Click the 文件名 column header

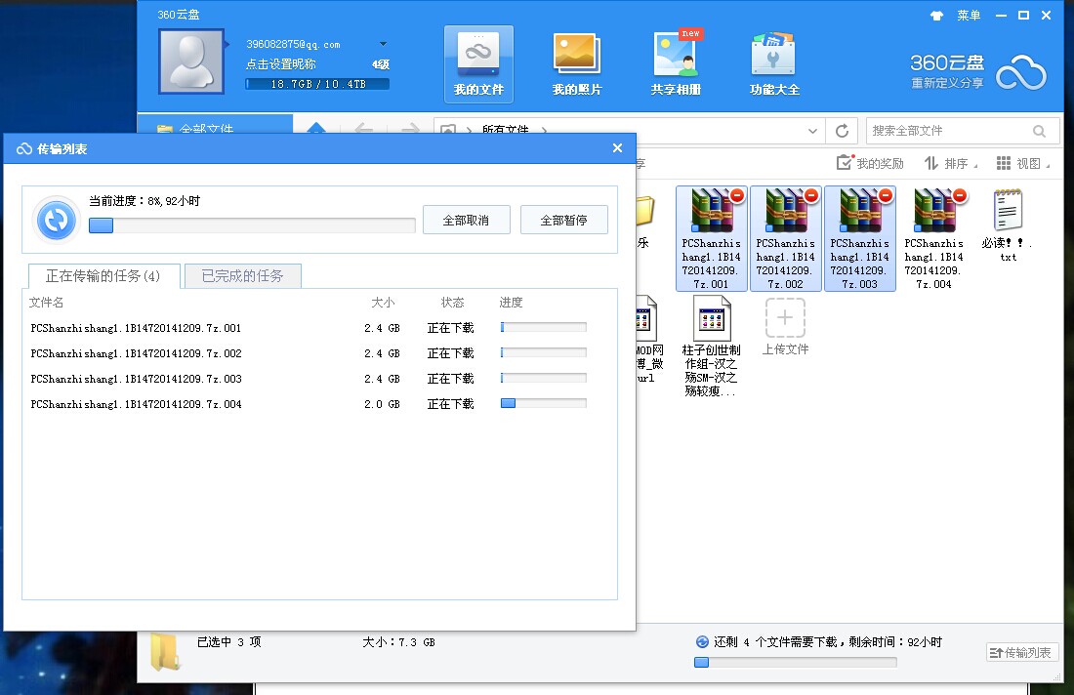point(47,302)
